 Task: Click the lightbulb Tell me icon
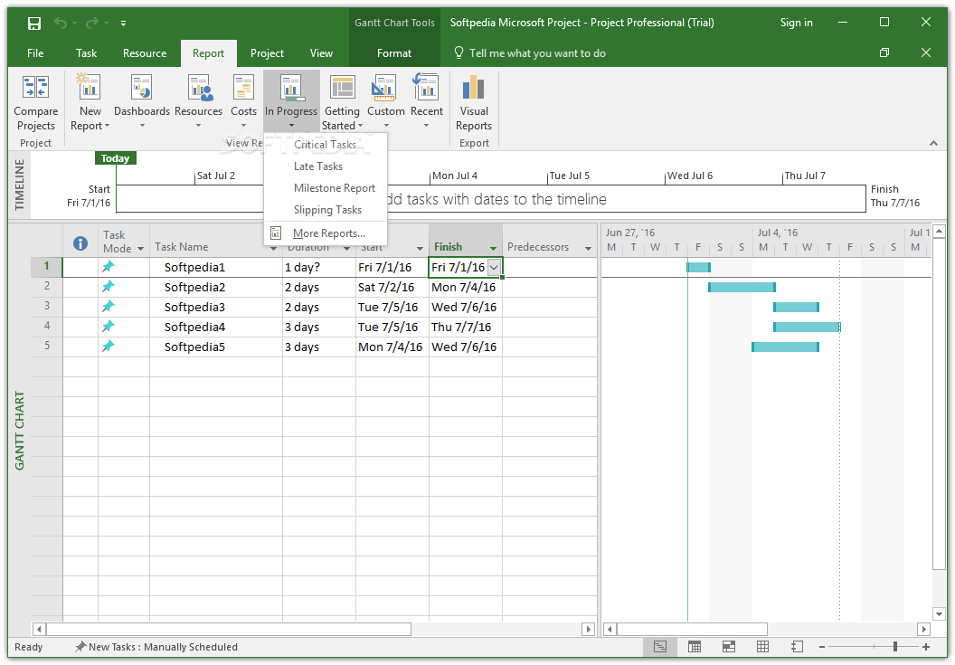click(x=459, y=53)
